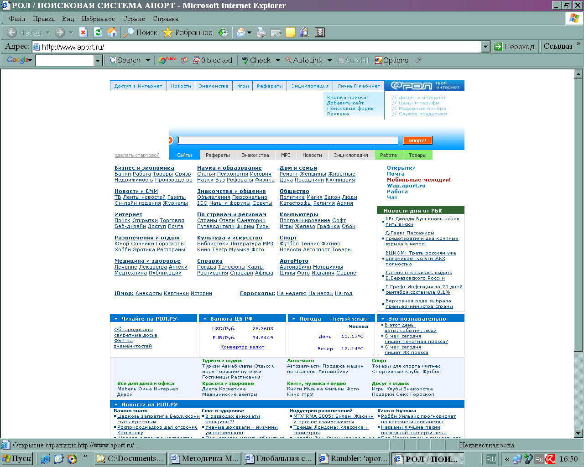Open the Правка menu
Viewport: 584px width, 467px height.
click(x=44, y=19)
